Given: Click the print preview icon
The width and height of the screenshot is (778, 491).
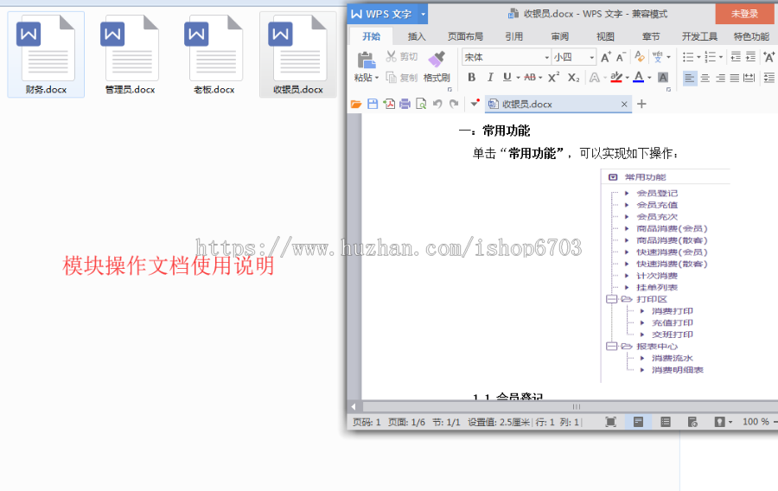Looking at the screenshot, I should (421, 104).
